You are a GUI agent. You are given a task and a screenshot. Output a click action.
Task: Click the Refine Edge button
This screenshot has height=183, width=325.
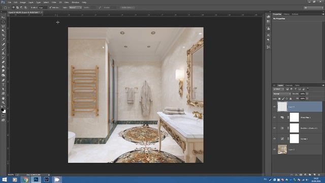click(127, 8)
